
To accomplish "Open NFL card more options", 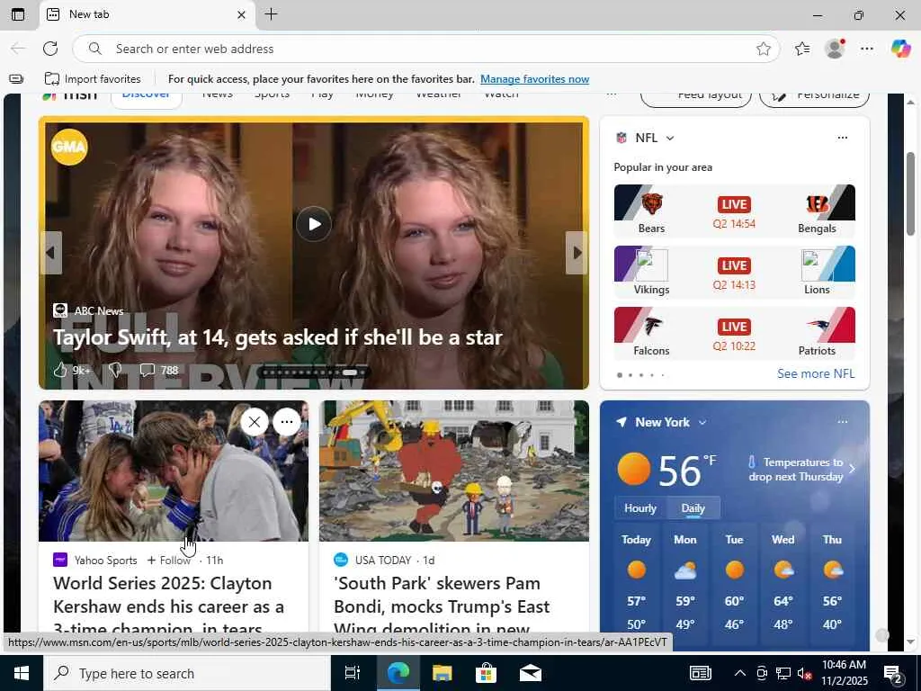I will point(842,138).
